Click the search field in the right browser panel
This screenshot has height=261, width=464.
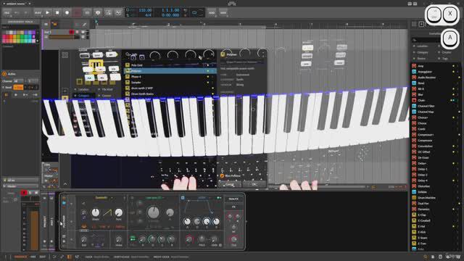(x=426, y=40)
